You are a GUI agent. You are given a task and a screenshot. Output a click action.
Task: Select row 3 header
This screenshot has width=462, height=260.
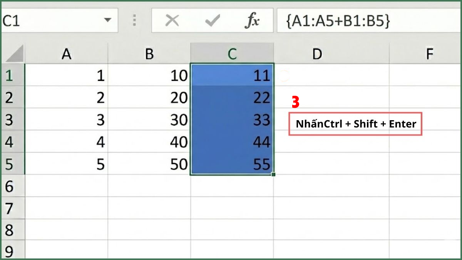(11, 120)
